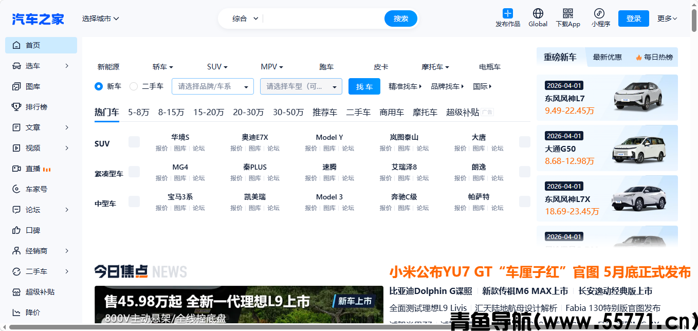Open the 口碑 thumbs-up icon
This screenshot has height=331, width=698.
[16, 230]
